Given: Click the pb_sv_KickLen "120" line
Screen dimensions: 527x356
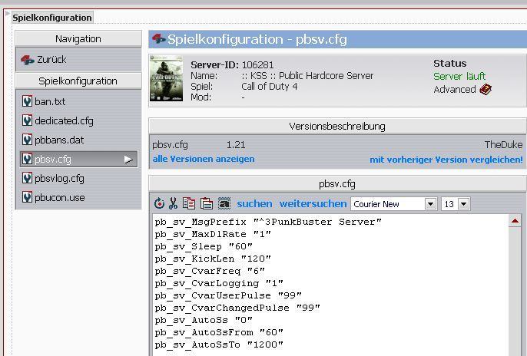Looking at the screenshot, I should point(212,259).
